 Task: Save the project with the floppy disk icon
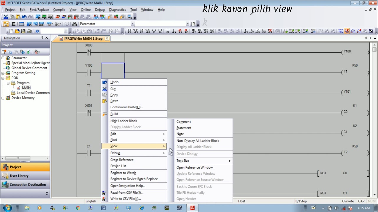pyautogui.click(x=23, y=31)
